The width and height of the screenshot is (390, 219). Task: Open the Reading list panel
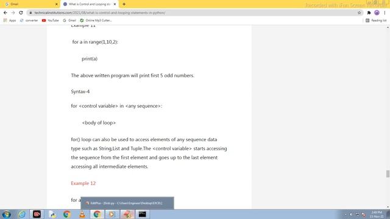[376, 20]
